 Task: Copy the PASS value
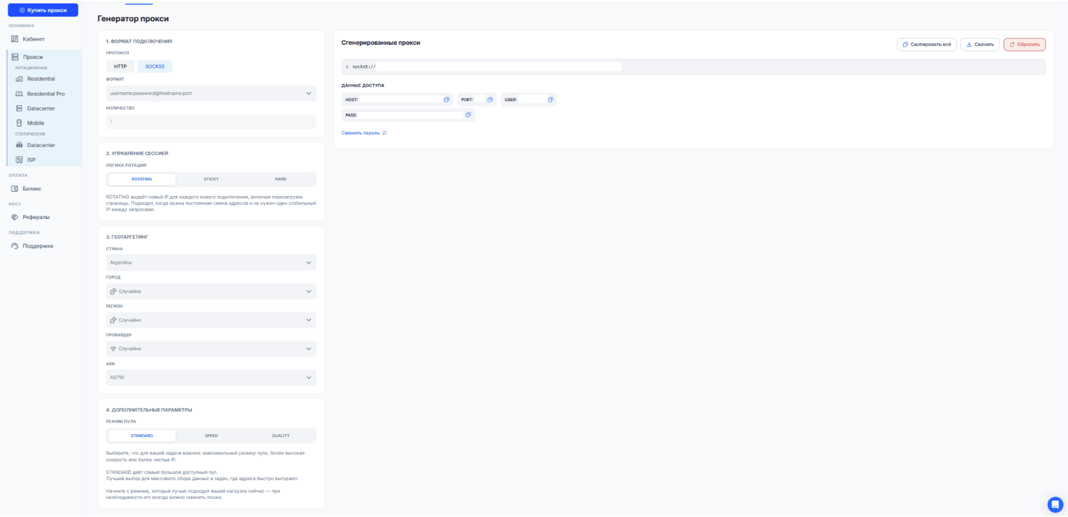(467, 115)
